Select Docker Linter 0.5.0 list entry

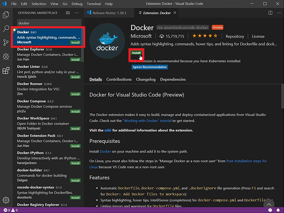click(48, 72)
